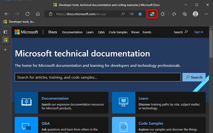213x133 pixels.
Task: Add a new tab with plus icon
Action: (x=5, y=50)
